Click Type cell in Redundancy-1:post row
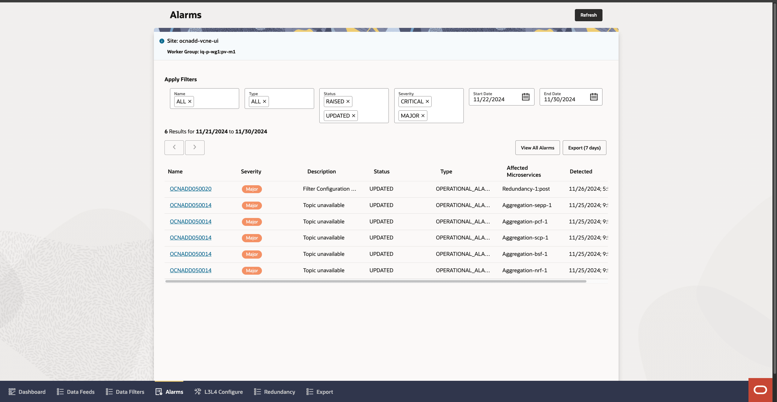 (463, 189)
